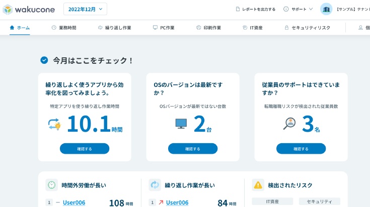The height and width of the screenshot is (207, 370).
Task: Click the サポート info icon
Action: pyautogui.click(x=286, y=9)
